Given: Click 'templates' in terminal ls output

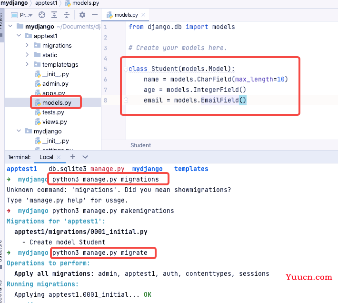Looking at the screenshot, I should (x=191, y=169).
